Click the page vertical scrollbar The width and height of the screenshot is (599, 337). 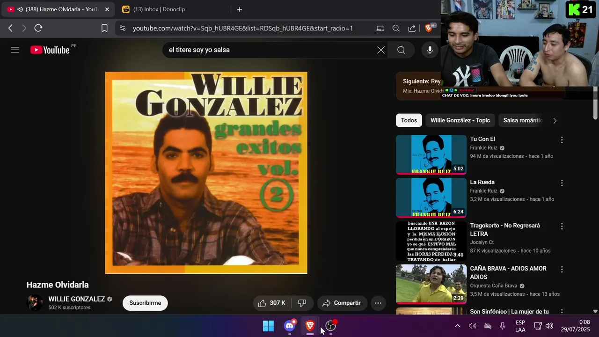point(595,102)
